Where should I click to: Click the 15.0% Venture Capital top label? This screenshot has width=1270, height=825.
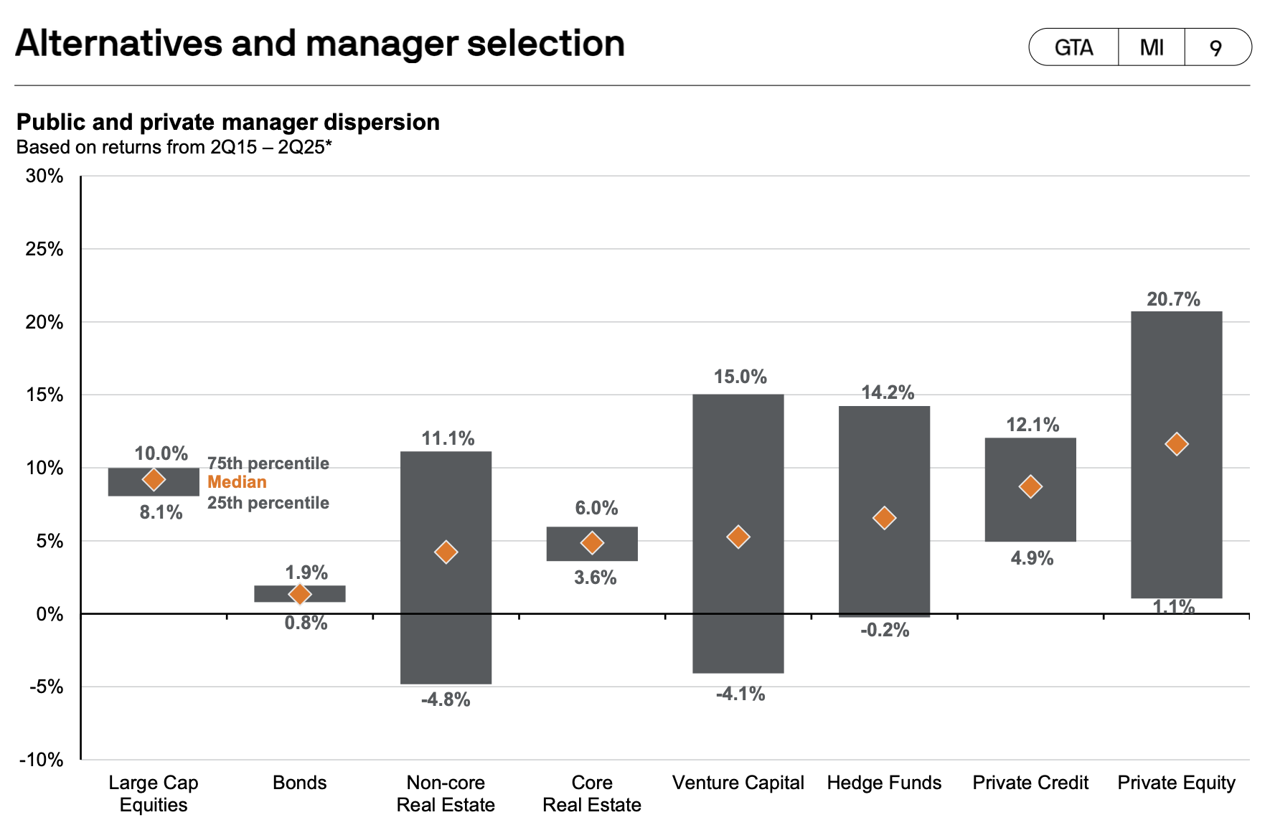740,377
